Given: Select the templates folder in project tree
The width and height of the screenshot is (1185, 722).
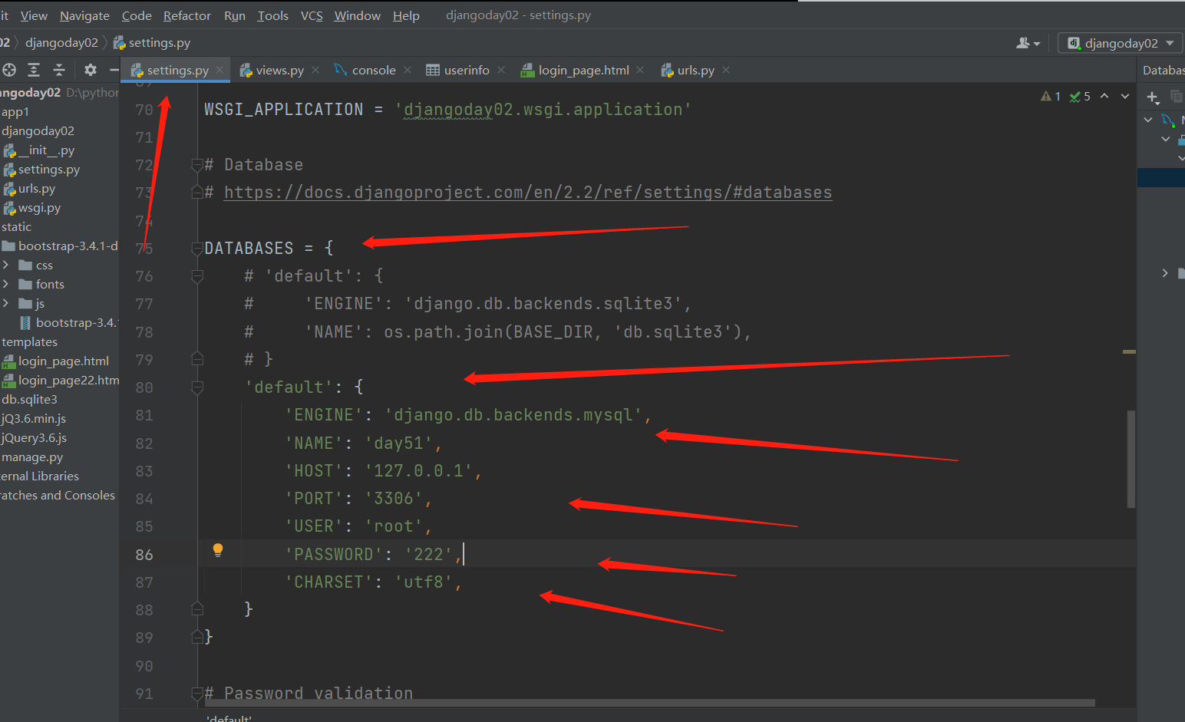Looking at the screenshot, I should pos(29,342).
